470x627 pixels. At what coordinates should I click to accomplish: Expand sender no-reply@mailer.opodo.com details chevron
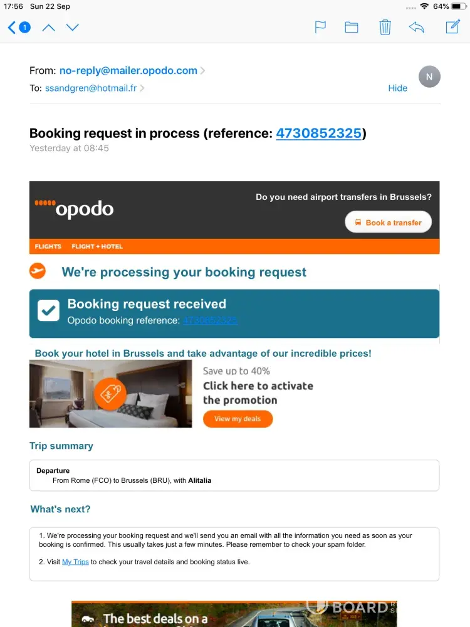(203, 71)
